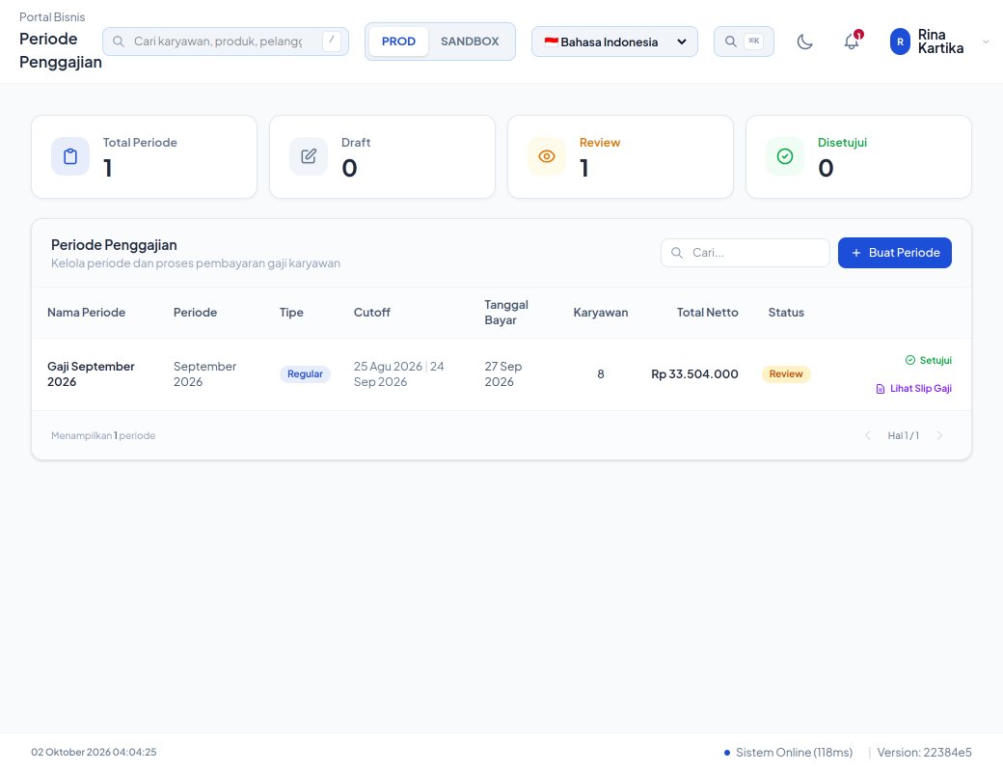Click the Indonesian flag icon

pyautogui.click(x=552, y=41)
